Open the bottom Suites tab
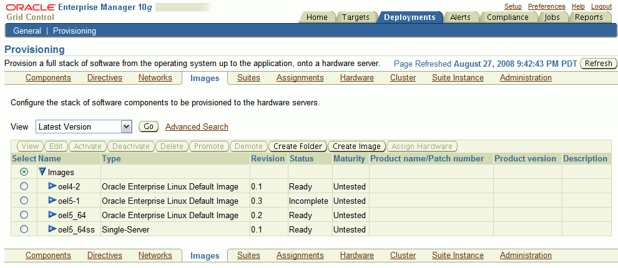The image size is (618, 268). coord(248,255)
